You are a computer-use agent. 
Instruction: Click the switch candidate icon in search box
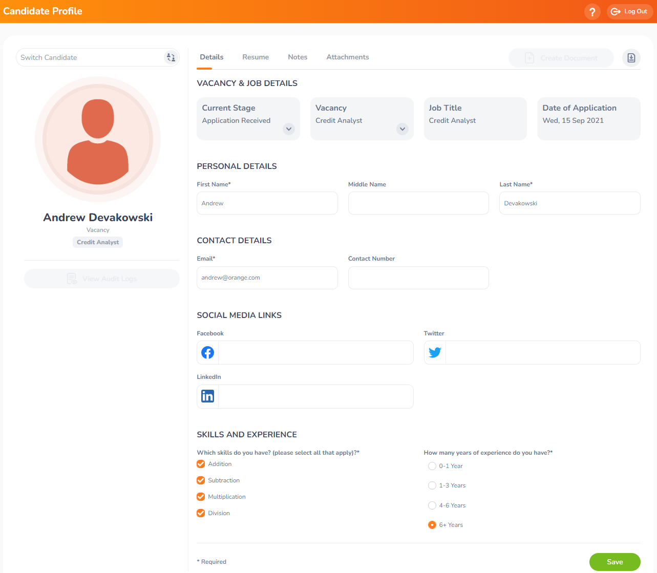click(171, 57)
